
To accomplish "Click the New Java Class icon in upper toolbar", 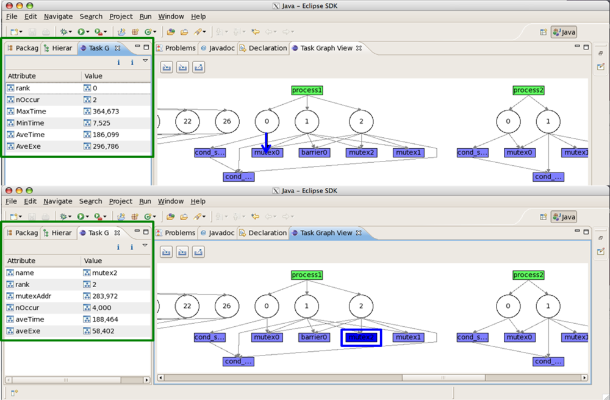I will point(148,32).
